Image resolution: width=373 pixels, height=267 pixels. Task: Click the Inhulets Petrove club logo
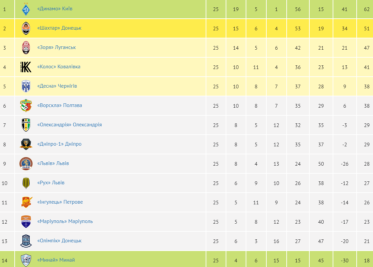pyautogui.click(x=26, y=202)
